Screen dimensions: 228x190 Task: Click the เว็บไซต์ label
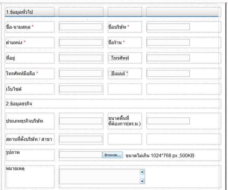pos(14,89)
